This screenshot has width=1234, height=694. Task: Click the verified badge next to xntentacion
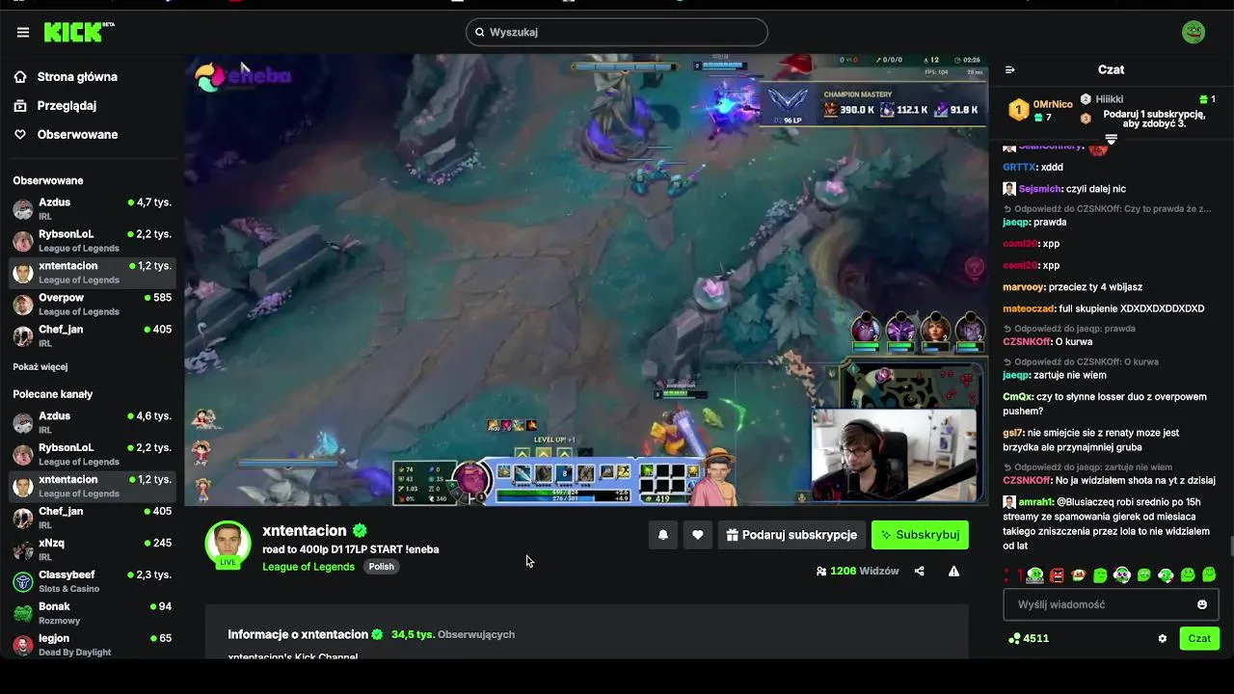[x=360, y=531]
